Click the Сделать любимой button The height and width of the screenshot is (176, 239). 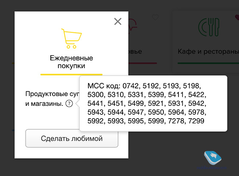(72, 138)
